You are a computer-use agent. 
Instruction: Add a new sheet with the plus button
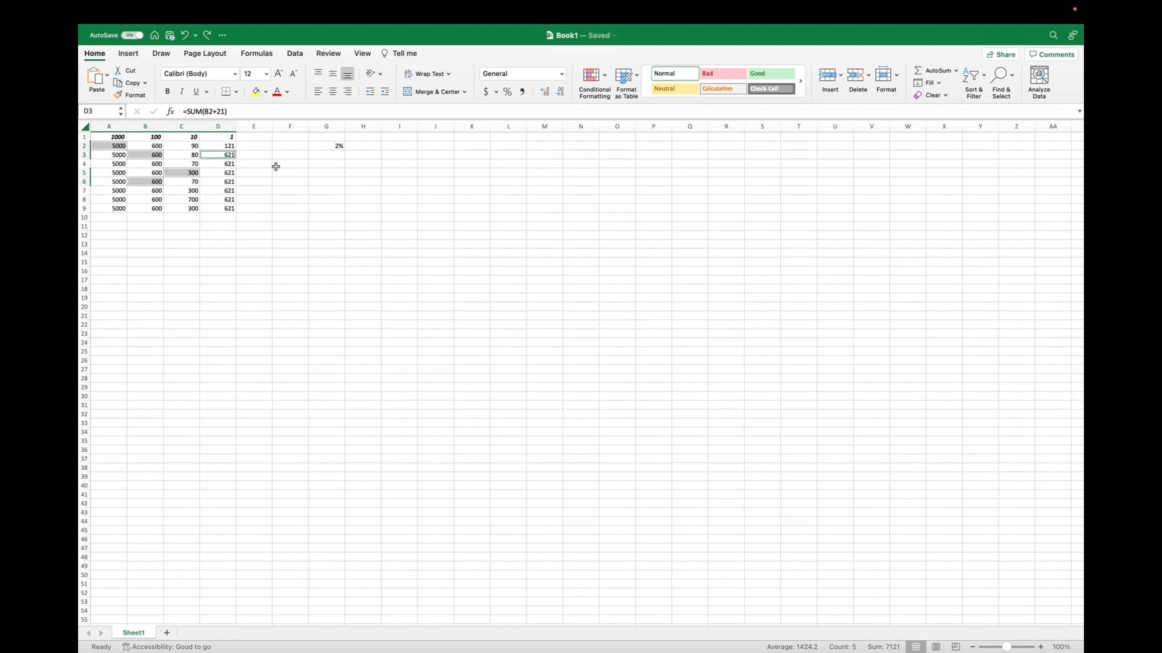[166, 632]
